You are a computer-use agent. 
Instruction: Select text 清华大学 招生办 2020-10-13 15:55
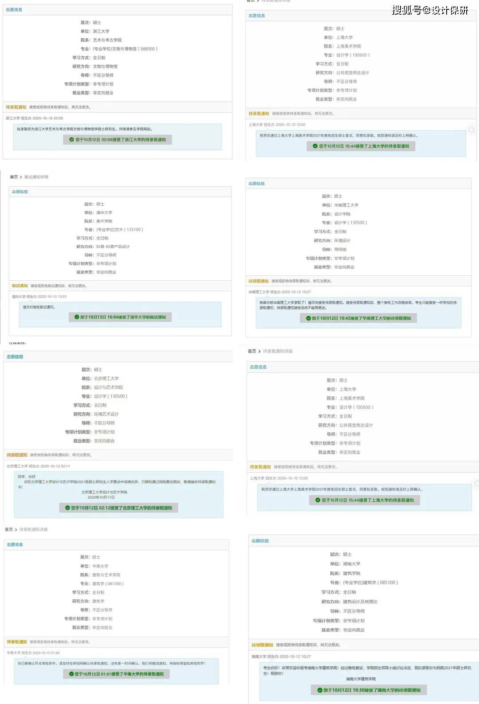[39, 297]
